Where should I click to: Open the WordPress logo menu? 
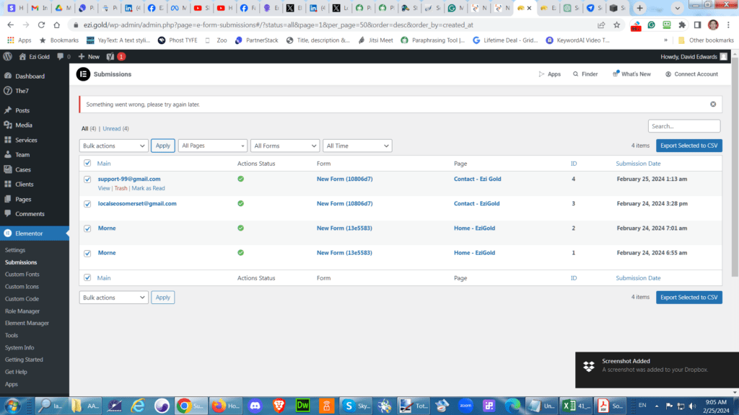coord(8,56)
